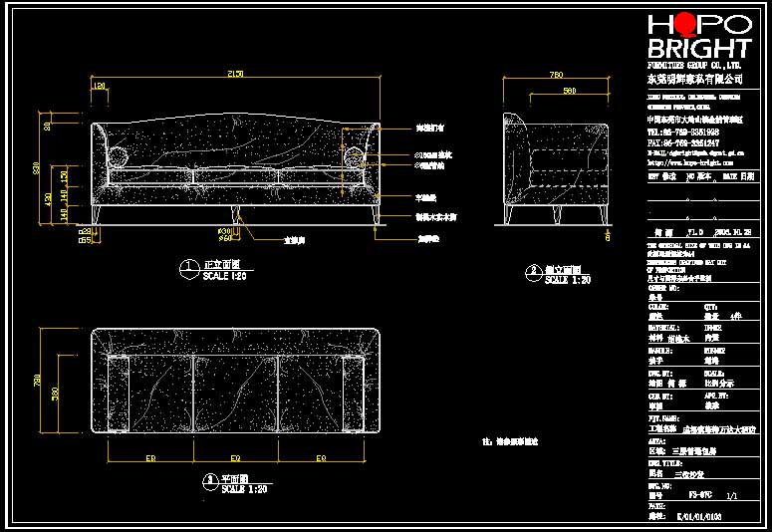The image size is (772, 532).
Task: Click the 380 plan view dimension
Action: (x=55, y=394)
